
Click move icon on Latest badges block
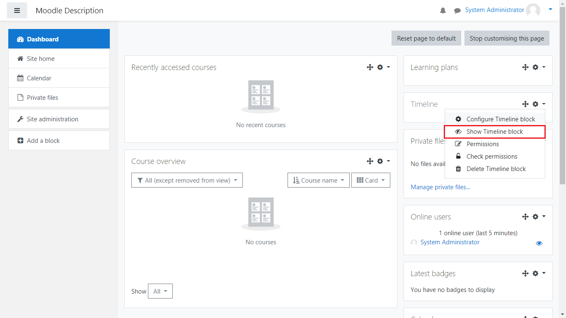pos(525,273)
